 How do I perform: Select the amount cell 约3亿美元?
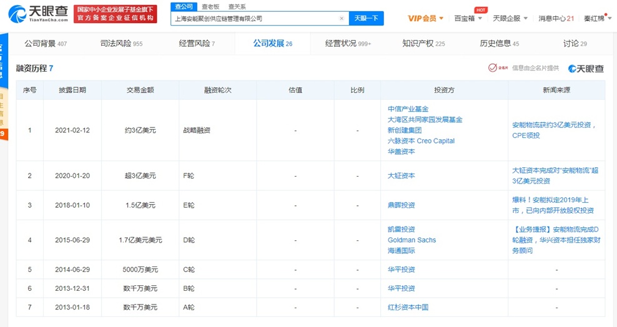(x=140, y=130)
